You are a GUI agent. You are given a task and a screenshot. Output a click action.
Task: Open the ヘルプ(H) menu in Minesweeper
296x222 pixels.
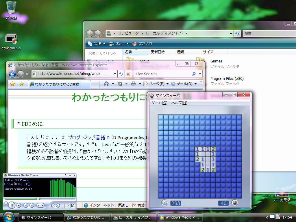[x=179, y=103]
